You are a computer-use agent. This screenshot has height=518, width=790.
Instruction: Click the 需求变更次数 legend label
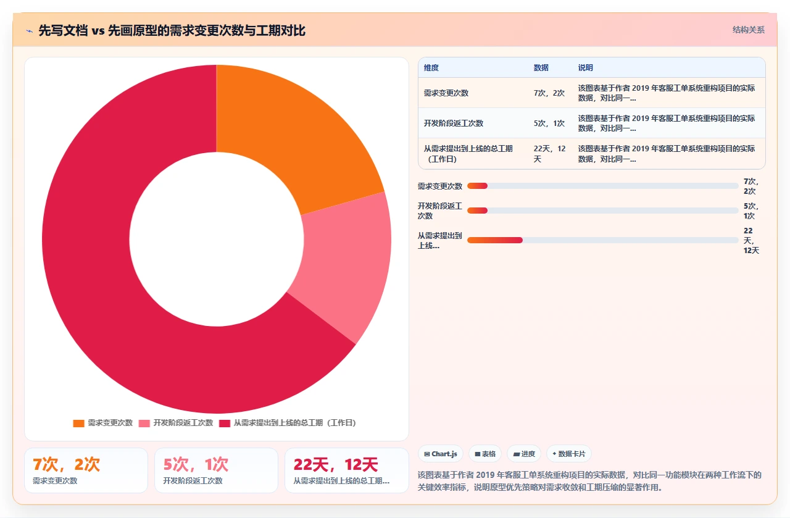[x=110, y=423]
